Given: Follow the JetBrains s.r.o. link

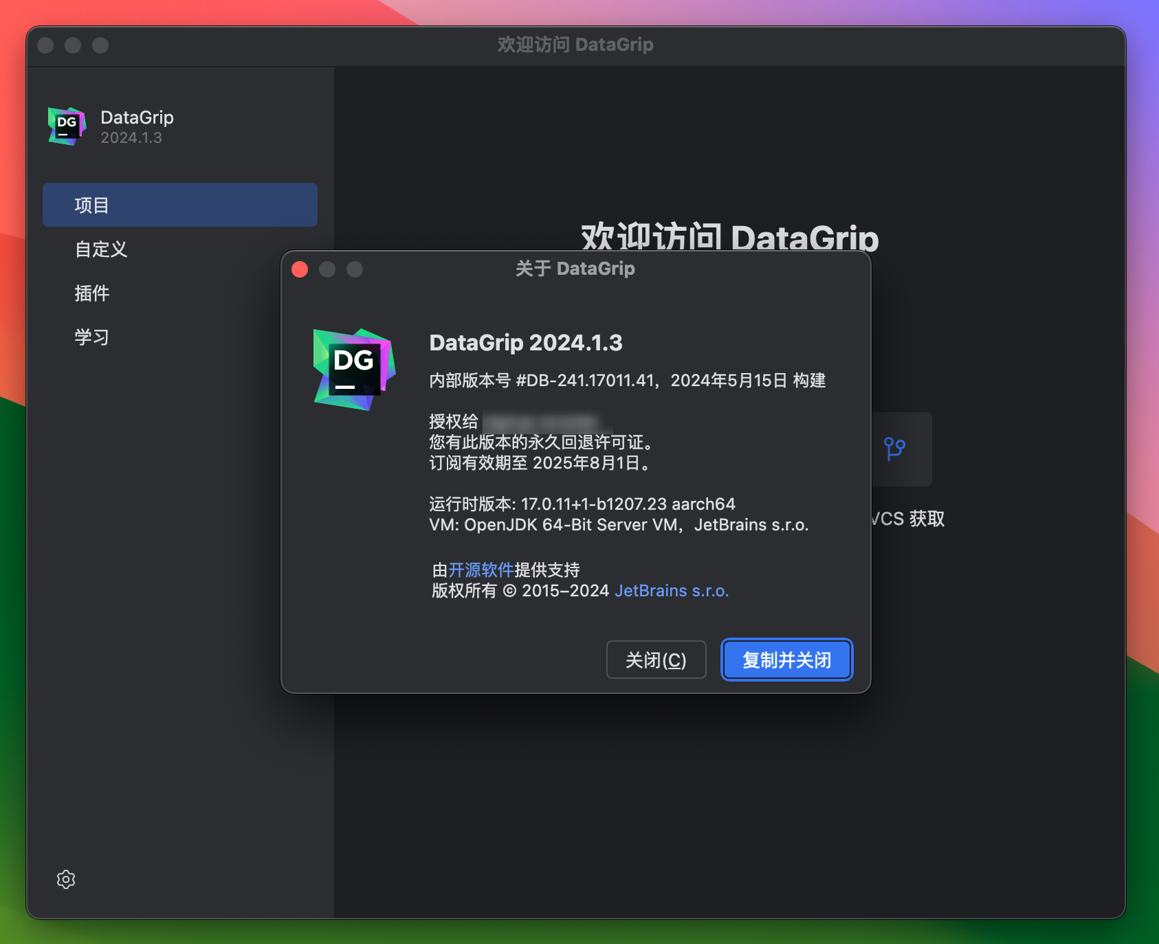Looking at the screenshot, I should [671, 591].
